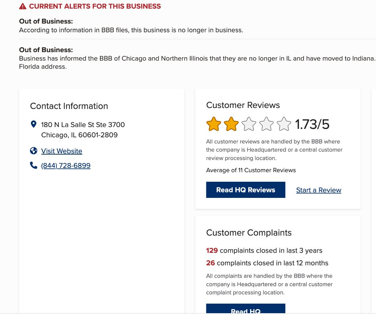Click the phone handset icon
This screenshot has width=376, height=315.
pyautogui.click(x=34, y=166)
